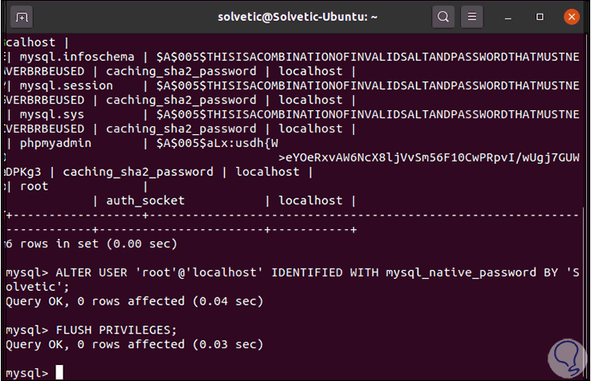Screen dimensions: 591x381
Task: Click the search magnifier icon
Action: (x=442, y=16)
